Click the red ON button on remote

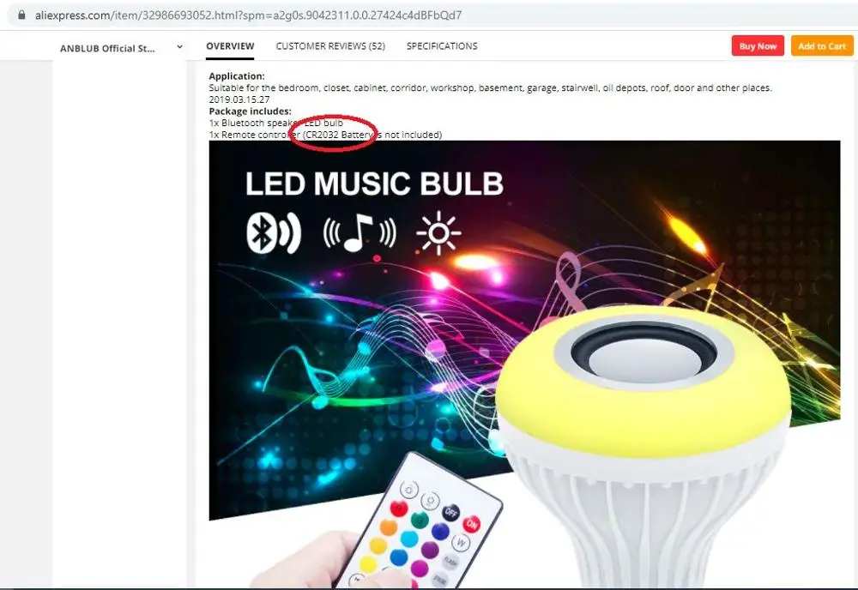tap(471, 524)
